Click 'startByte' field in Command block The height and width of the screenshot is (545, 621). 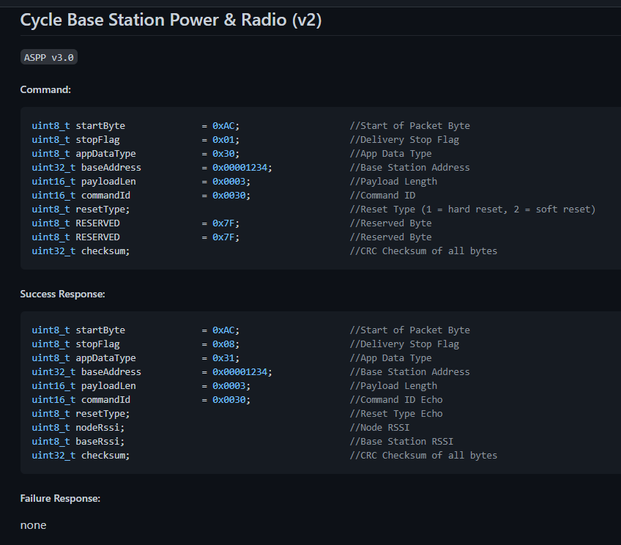100,126
